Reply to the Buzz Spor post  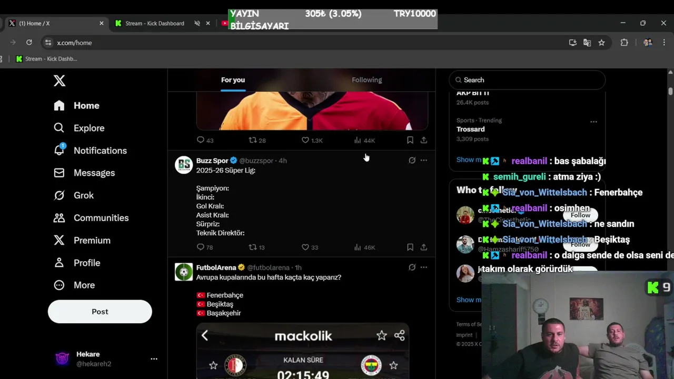pyautogui.click(x=205, y=247)
